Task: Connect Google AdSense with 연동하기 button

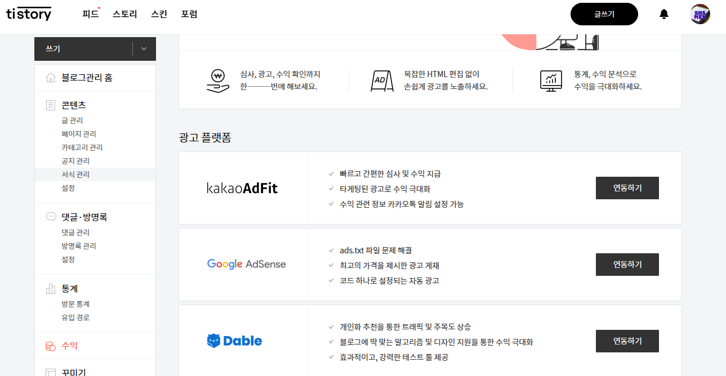Action: click(x=627, y=265)
